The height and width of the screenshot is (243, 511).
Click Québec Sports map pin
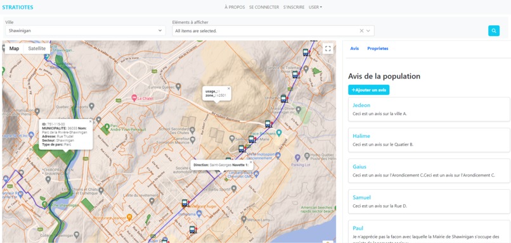pyautogui.click(x=91, y=106)
